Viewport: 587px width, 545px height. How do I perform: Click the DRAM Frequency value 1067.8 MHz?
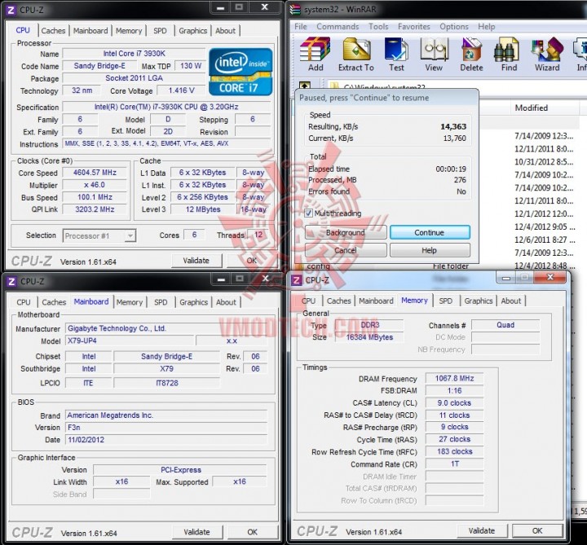[454, 379]
